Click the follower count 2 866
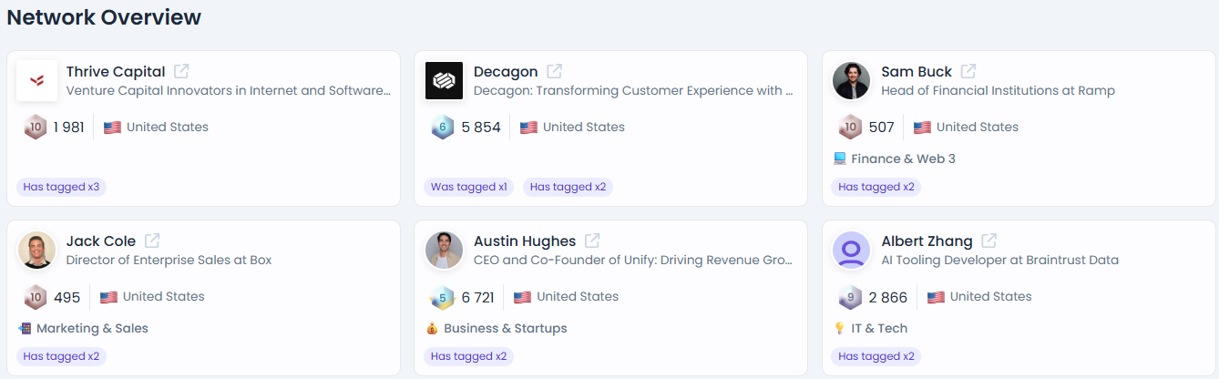This screenshot has width=1219, height=379. (888, 297)
